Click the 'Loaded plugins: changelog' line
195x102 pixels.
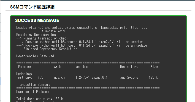pos(82,28)
